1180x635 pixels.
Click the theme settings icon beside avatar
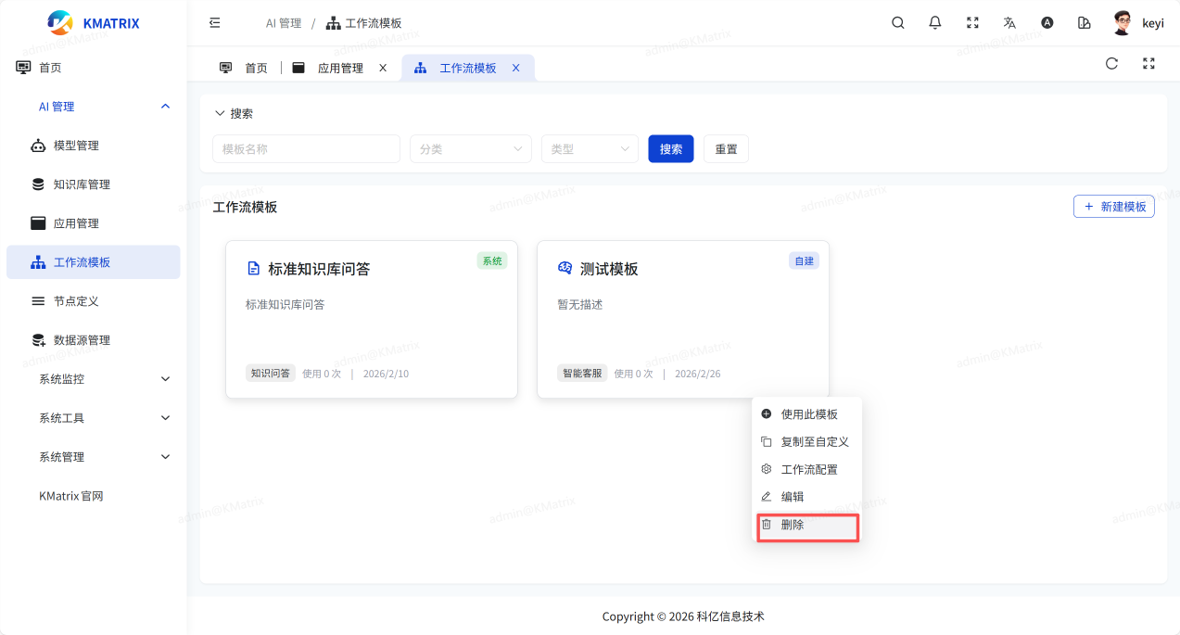[1085, 23]
